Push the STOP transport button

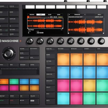24,102
